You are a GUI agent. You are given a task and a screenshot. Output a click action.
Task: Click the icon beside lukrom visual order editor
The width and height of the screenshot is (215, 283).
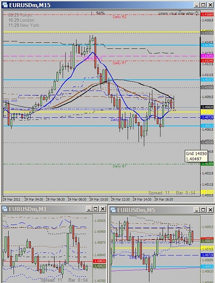pyautogui.click(x=196, y=13)
